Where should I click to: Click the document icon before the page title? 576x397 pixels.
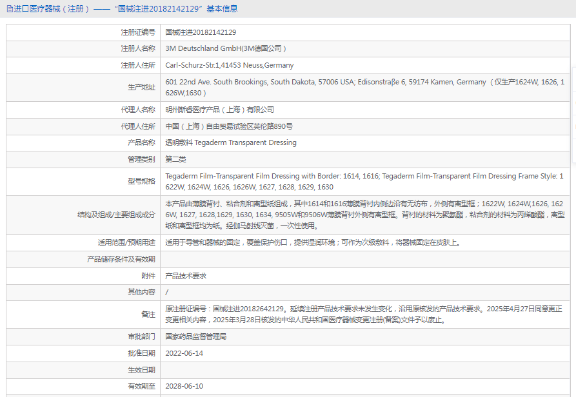tap(10, 9)
